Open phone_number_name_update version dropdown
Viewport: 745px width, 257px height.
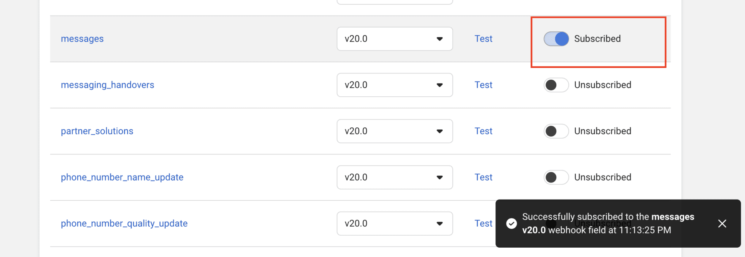pyautogui.click(x=395, y=177)
